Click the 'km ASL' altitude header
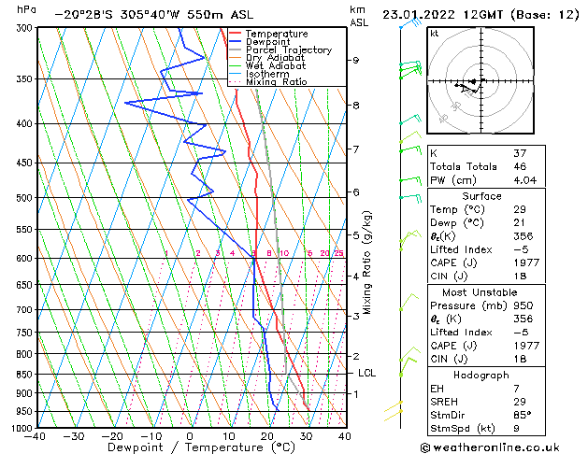Viewport: 588px width, 454px height. 359,16
